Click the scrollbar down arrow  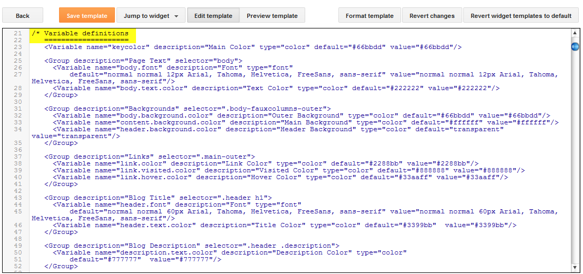[575, 267]
